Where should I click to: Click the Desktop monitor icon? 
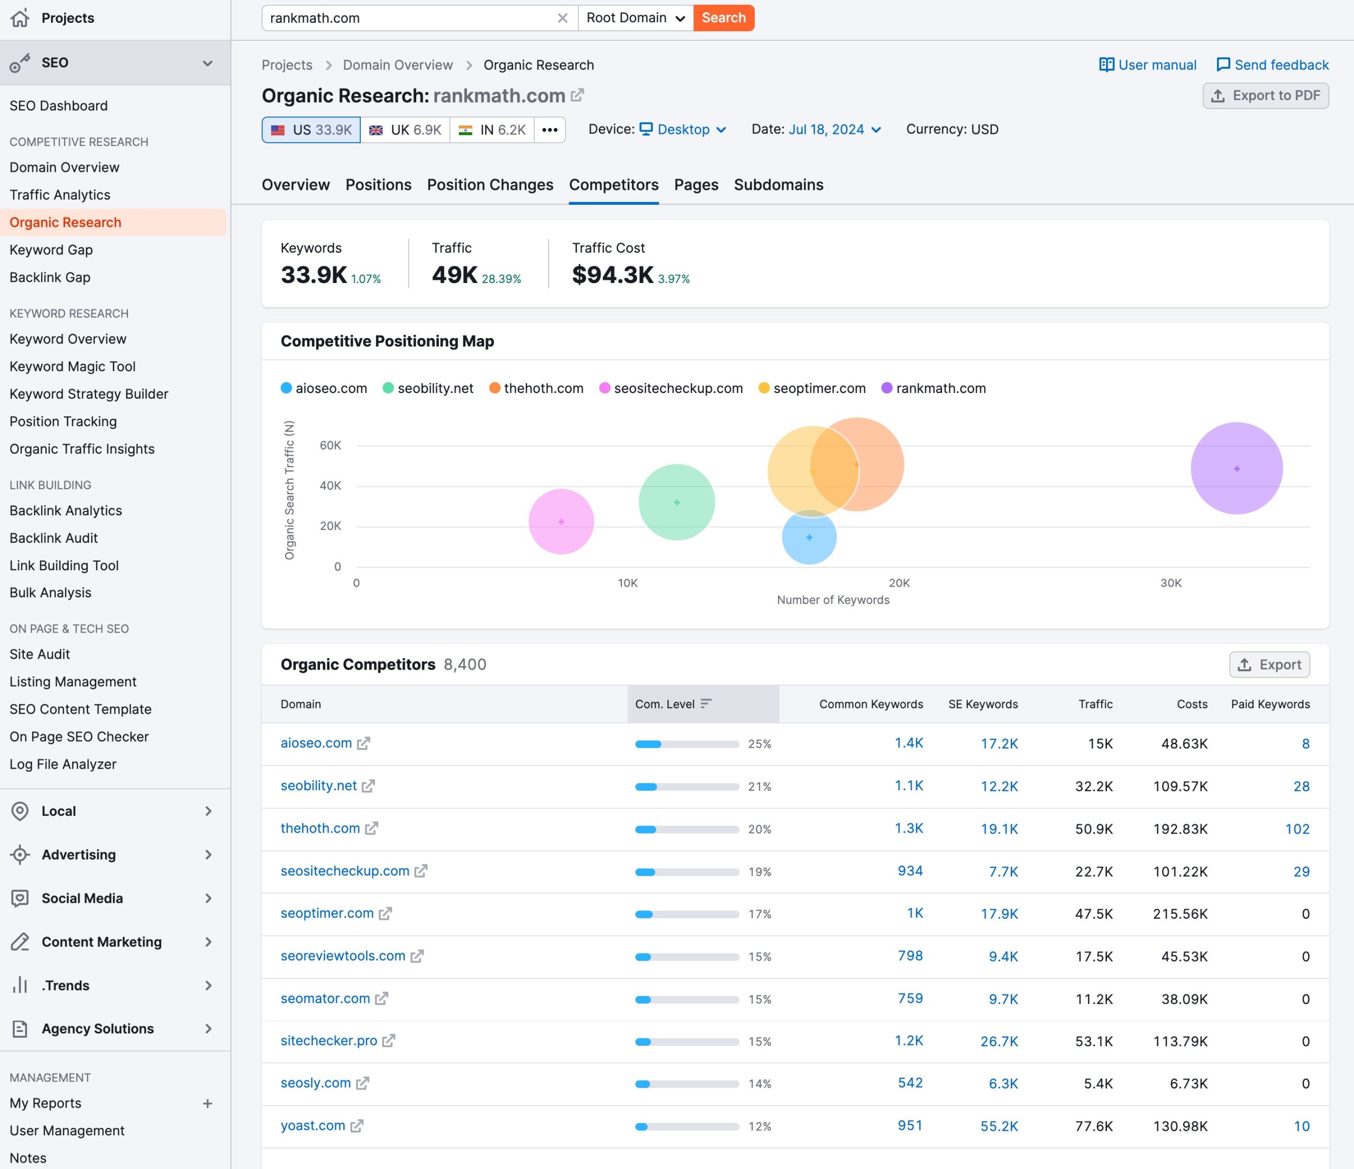(x=646, y=129)
